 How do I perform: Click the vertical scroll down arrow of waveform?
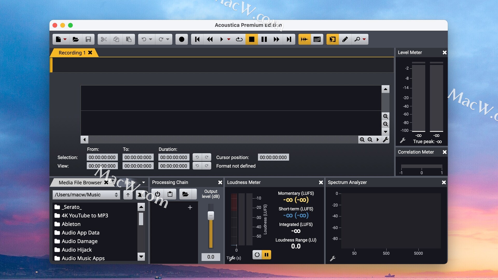385,132
